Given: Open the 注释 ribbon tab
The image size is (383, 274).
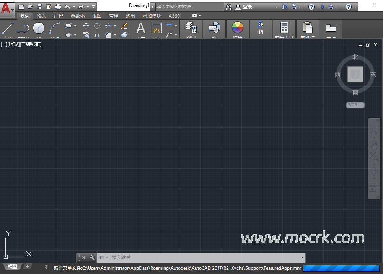Looking at the screenshot, I should click(x=58, y=16).
